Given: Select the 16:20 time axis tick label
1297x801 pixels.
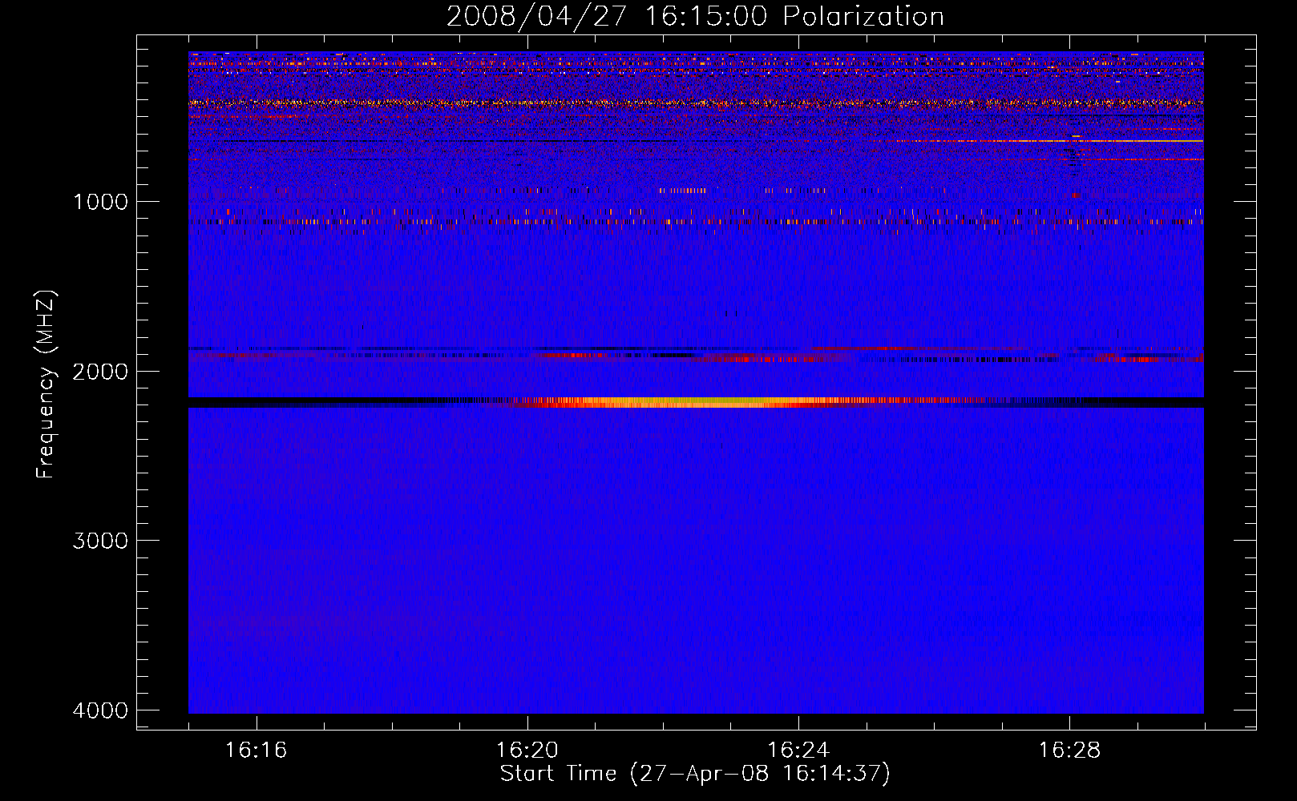Looking at the screenshot, I should tap(527, 750).
